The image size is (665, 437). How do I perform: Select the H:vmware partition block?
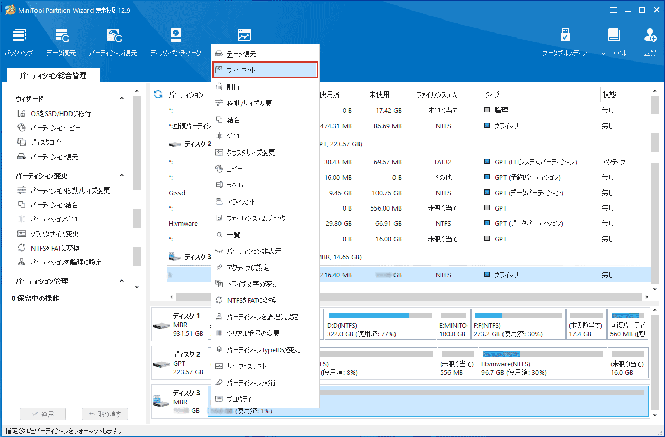click(x=543, y=363)
